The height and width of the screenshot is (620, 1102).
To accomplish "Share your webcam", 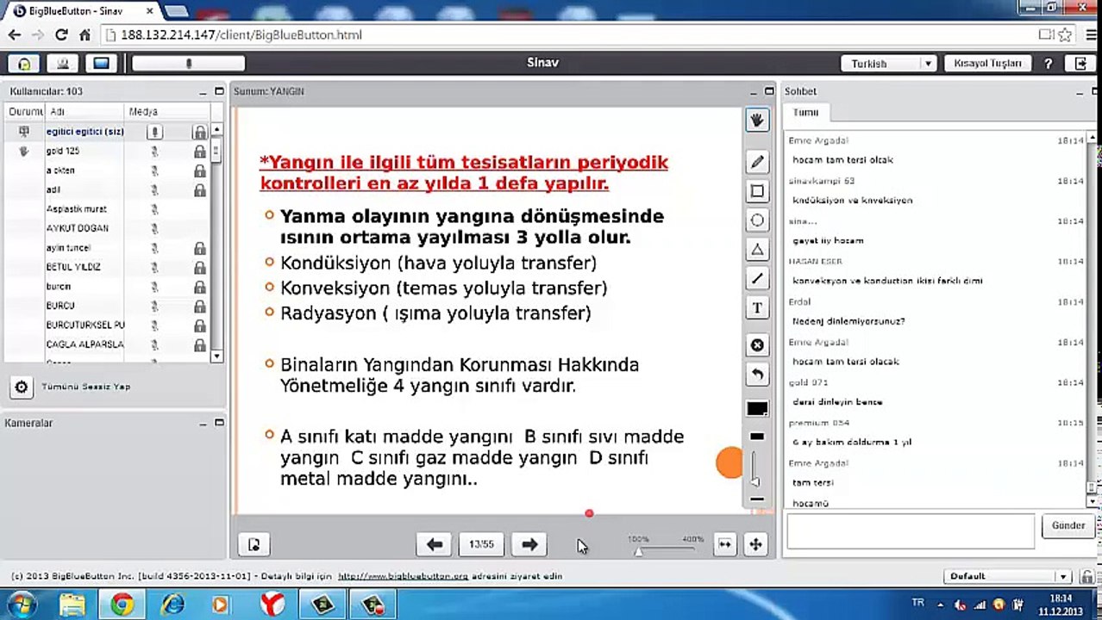I will tap(62, 63).
